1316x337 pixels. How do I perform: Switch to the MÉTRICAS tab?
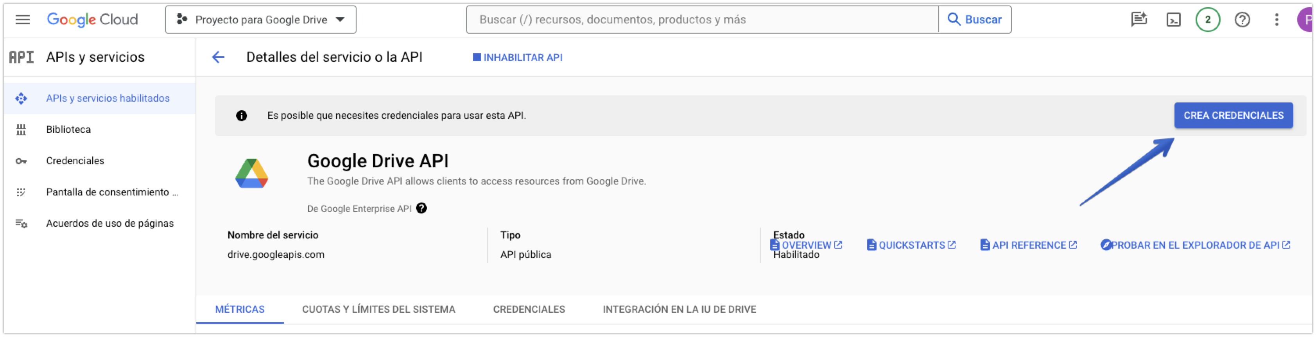click(240, 309)
